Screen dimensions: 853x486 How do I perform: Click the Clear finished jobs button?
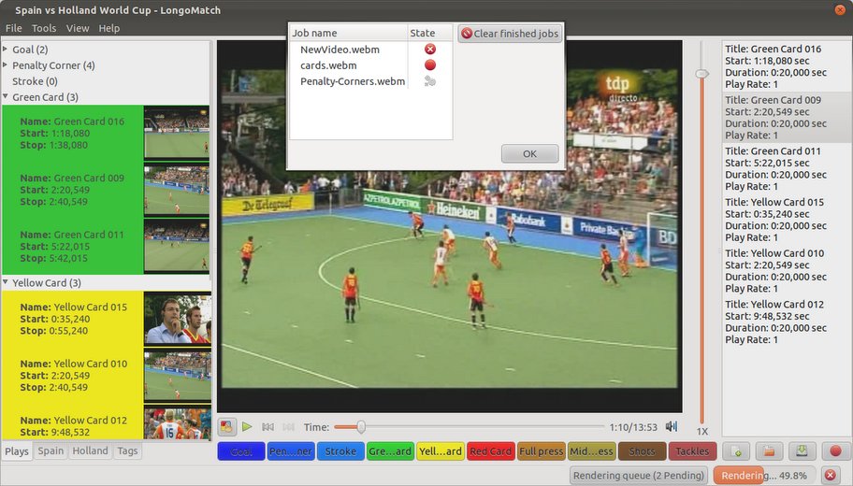click(x=510, y=34)
